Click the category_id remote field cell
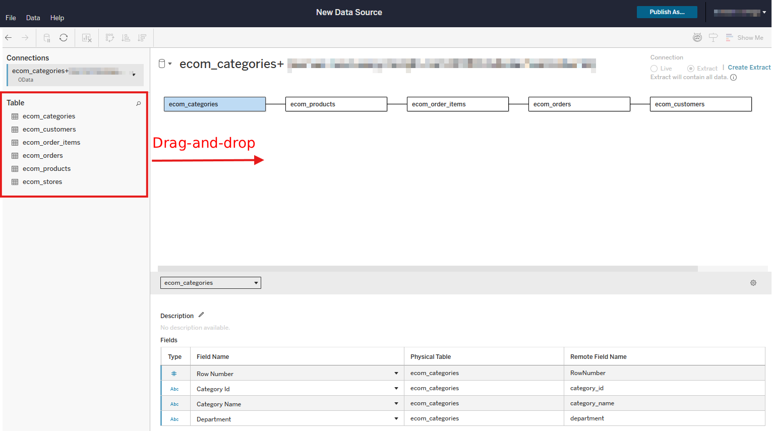The width and height of the screenshot is (772, 431). pyautogui.click(x=664, y=388)
